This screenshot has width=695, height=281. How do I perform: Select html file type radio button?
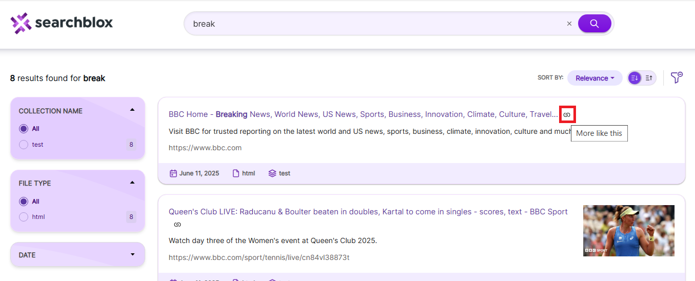pos(24,217)
